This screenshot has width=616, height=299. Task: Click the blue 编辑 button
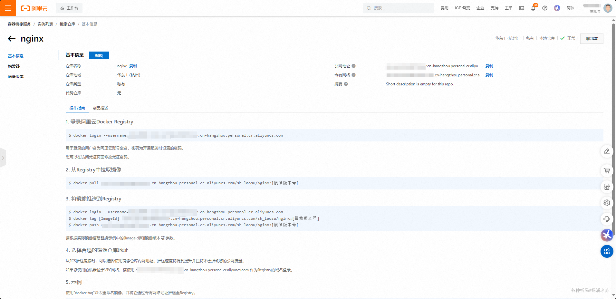coord(99,55)
